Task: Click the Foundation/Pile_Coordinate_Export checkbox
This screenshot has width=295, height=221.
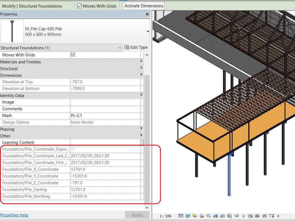Action: coord(73,149)
